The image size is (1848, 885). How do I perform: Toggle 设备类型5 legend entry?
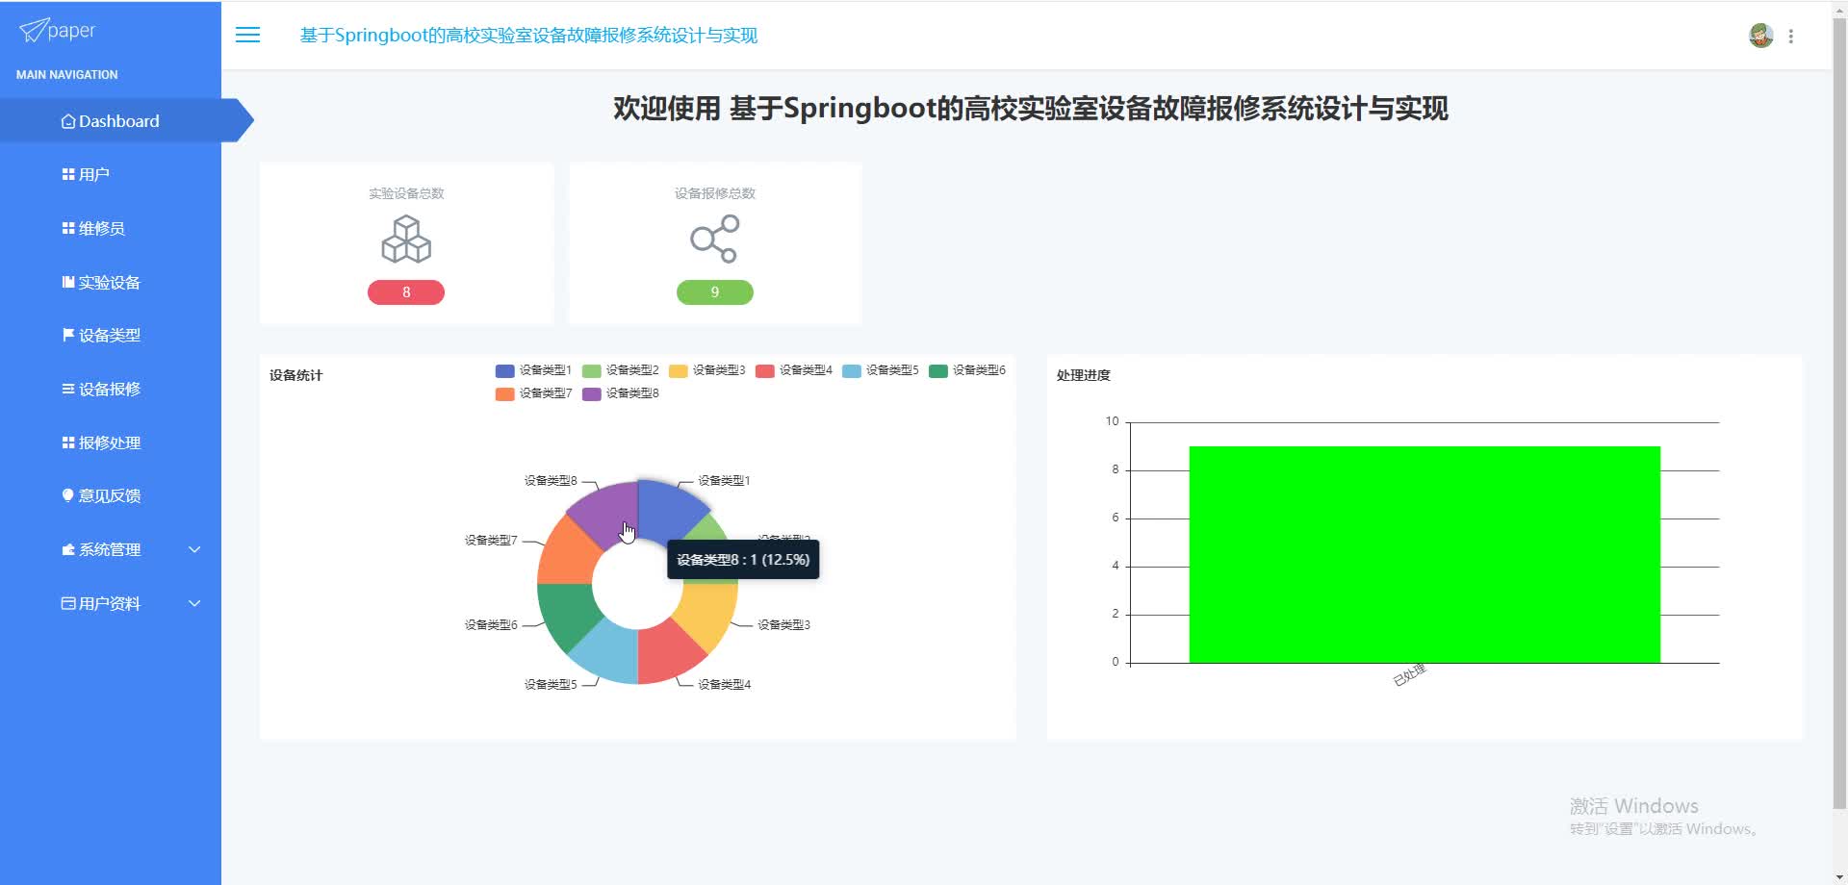(880, 370)
